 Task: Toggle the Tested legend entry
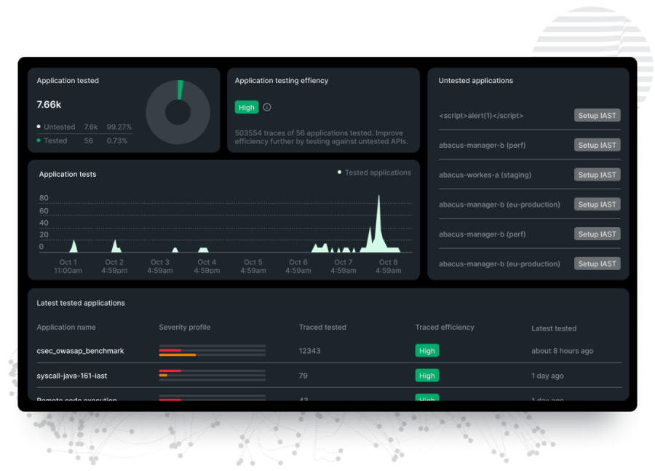[55, 140]
